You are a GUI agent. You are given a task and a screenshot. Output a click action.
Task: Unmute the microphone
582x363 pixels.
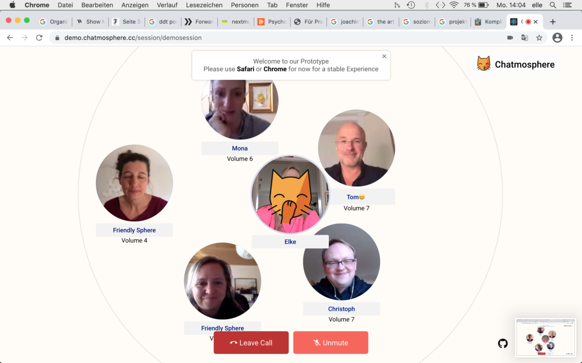tap(330, 343)
